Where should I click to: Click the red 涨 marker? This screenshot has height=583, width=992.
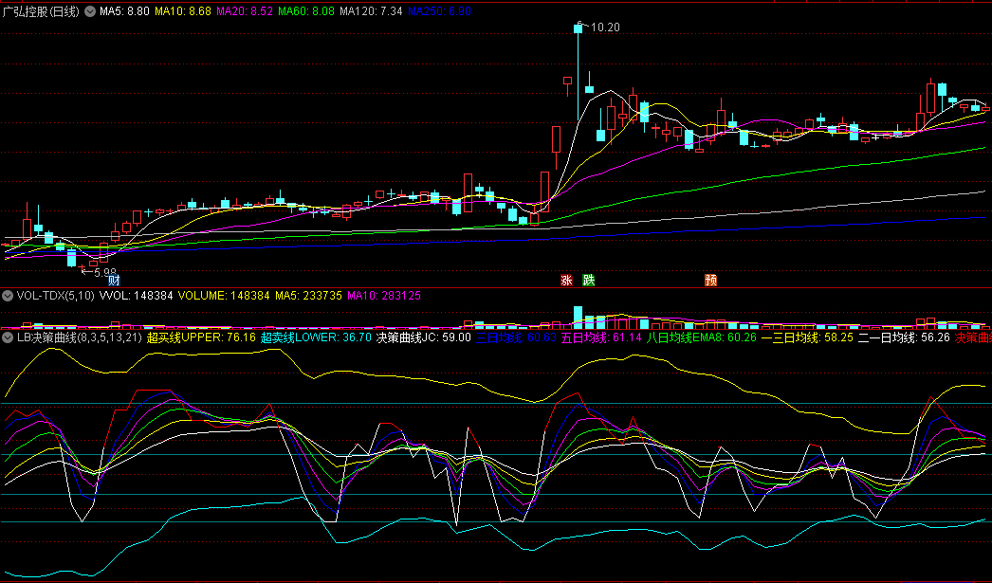566,280
